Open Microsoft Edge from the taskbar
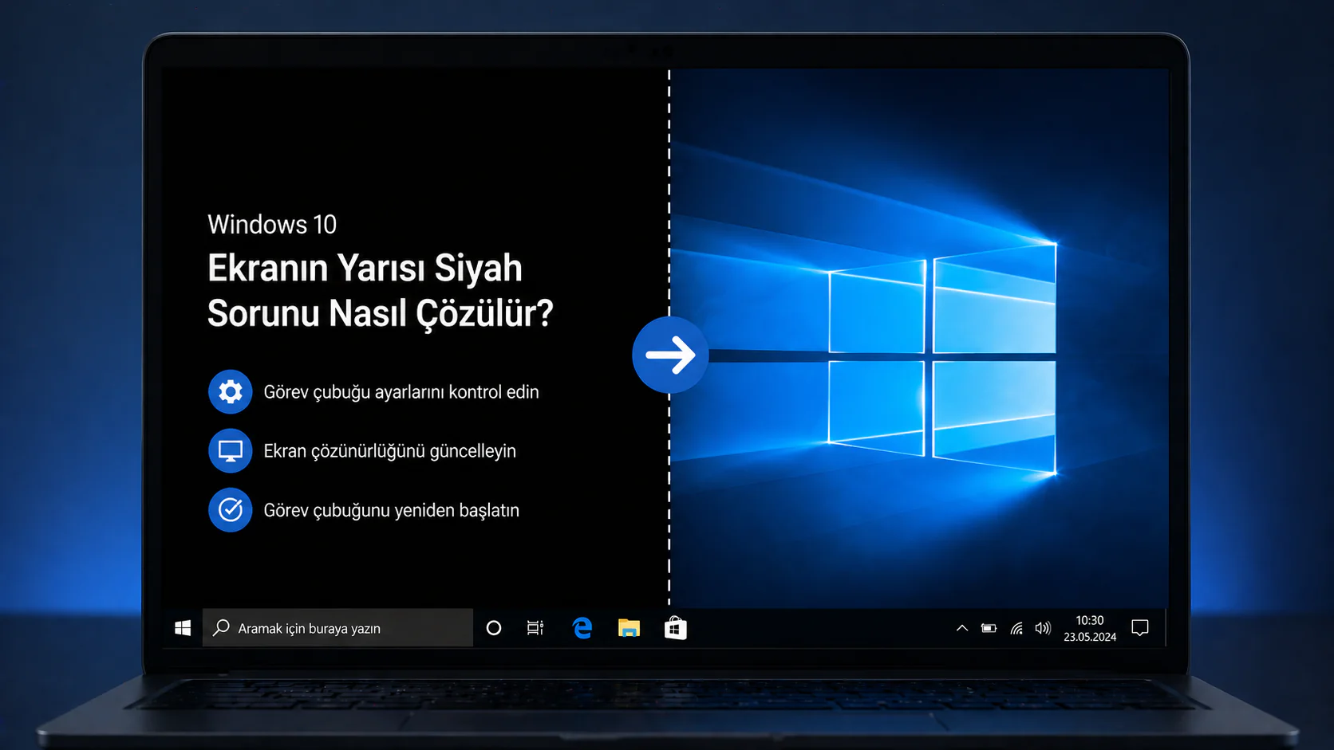Viewport: 1334px width, 750px height. click(582, 628)
